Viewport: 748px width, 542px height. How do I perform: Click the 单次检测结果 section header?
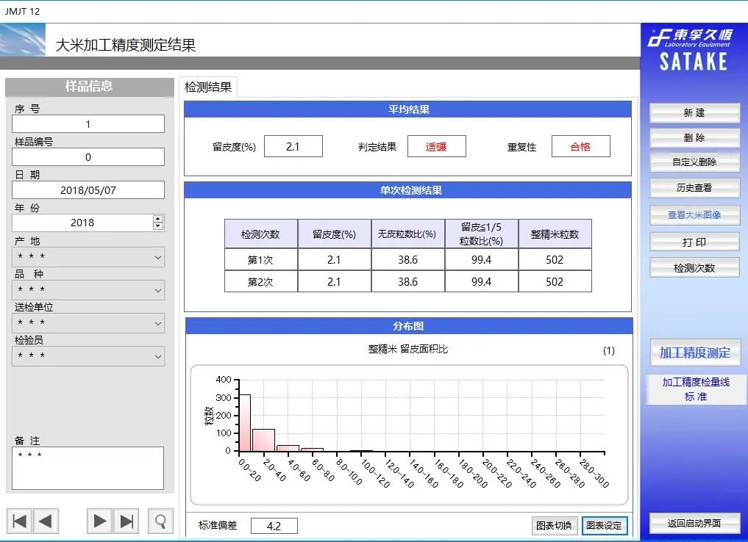(x=408, y=190)
